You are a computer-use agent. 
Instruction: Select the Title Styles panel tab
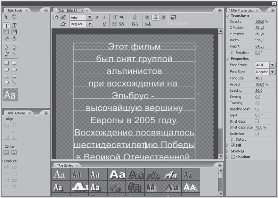pos(65,165)
